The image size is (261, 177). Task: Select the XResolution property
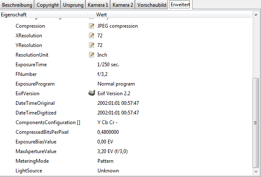29,36
